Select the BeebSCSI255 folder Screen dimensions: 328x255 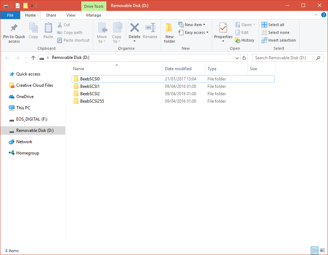point(173,101)
